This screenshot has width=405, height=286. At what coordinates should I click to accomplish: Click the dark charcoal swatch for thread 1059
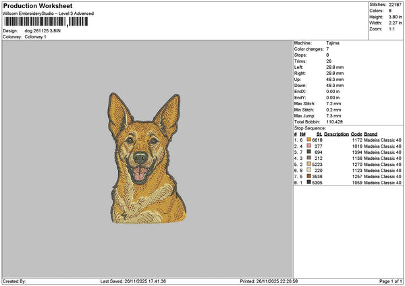click(x=308, y=182)
